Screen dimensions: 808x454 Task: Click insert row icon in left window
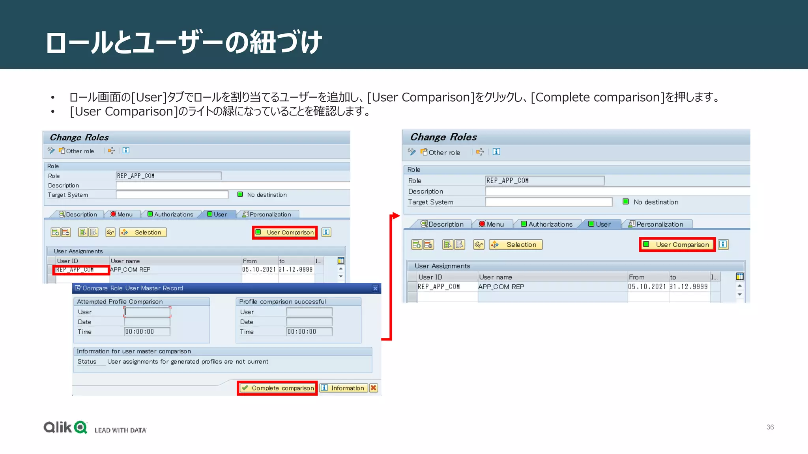(55, 233)
